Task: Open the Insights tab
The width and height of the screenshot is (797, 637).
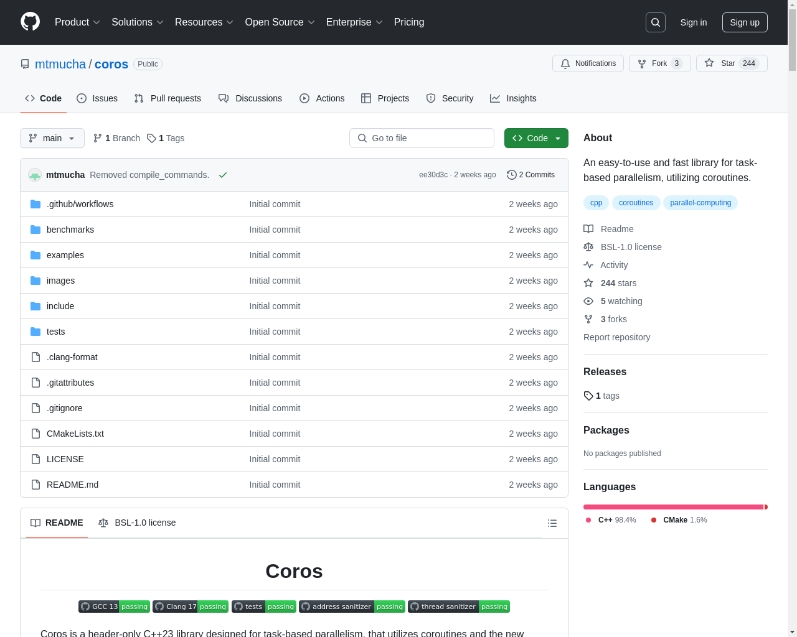Action: coord(513,98)
